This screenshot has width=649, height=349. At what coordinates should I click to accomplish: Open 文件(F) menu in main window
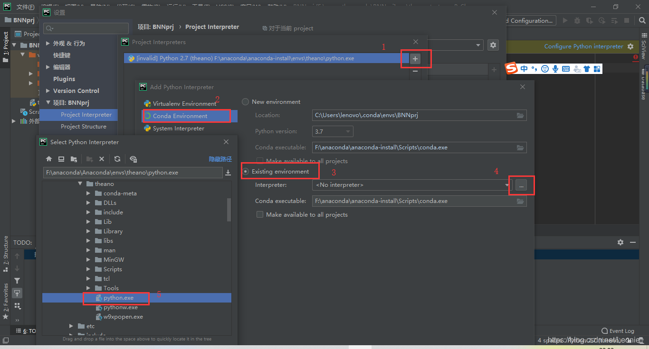26,7
